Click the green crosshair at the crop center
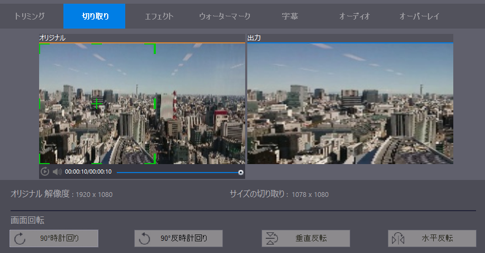This screenshot has height=253, width=485. point(97,104)
